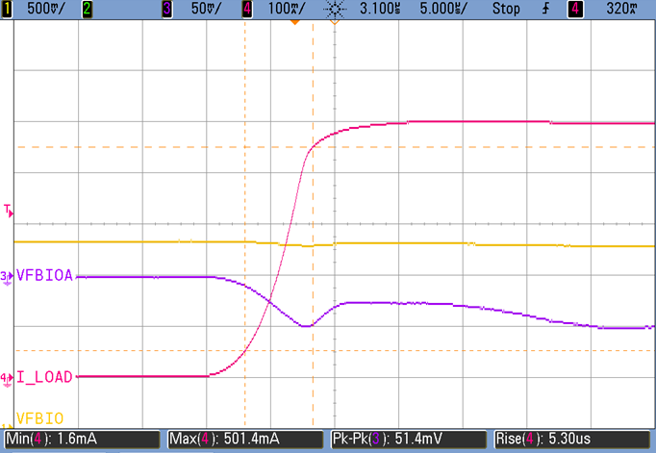Click the trigger level T marker

point(8,209)
